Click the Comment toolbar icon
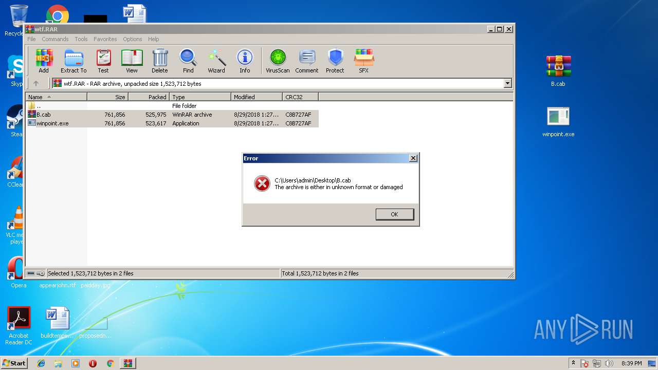This screenshot has width=658, height=370. click(307, 61)
